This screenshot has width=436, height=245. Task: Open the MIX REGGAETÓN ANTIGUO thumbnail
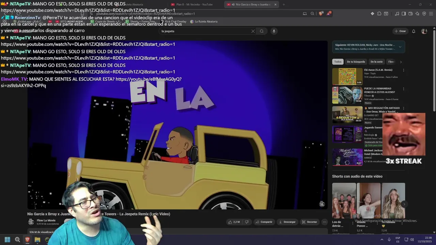pos(347,114)
